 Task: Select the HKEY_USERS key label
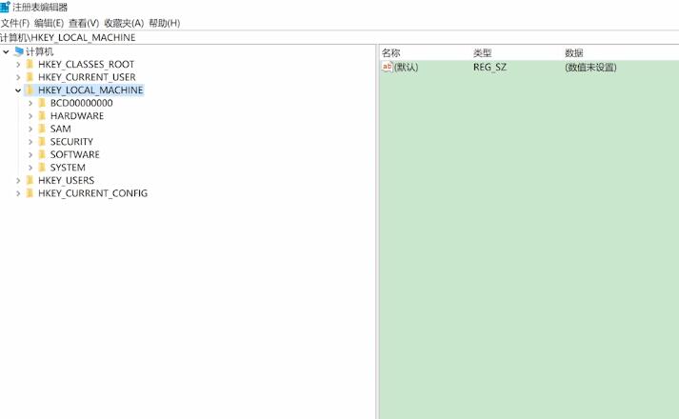pyautogui.click(x=67, y=181)
